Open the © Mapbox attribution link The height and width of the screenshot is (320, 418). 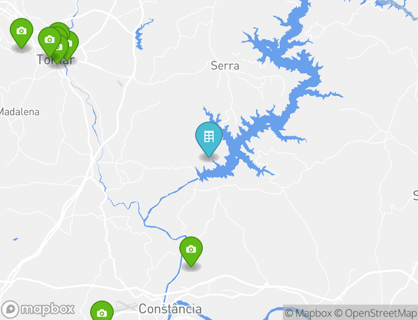click(308, 313)
